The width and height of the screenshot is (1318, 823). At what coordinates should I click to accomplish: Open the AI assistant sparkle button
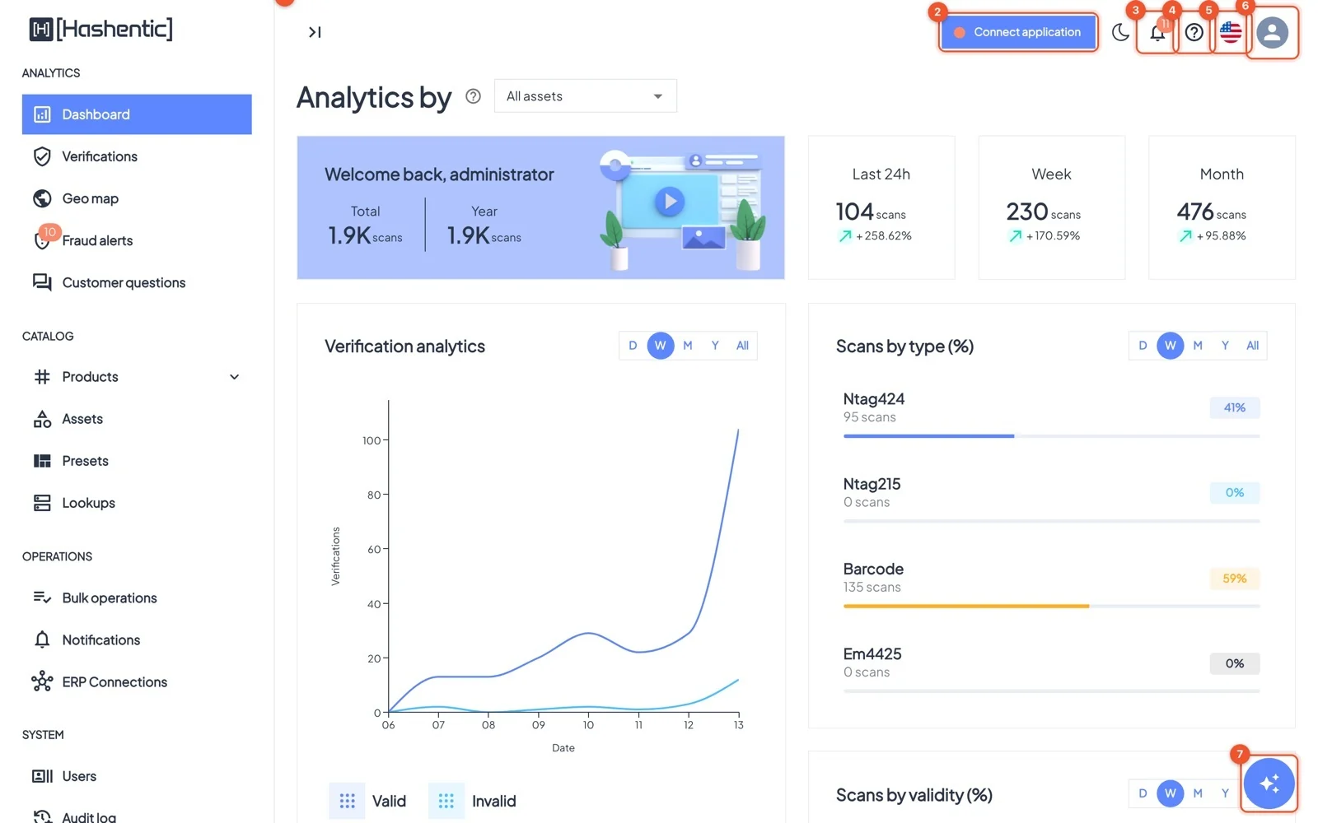point(1269,783)
